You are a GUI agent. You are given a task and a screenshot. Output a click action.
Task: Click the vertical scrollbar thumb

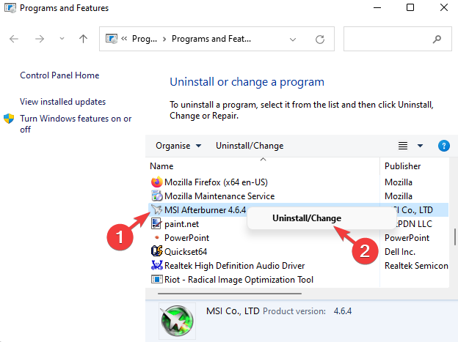click(455, 237)
